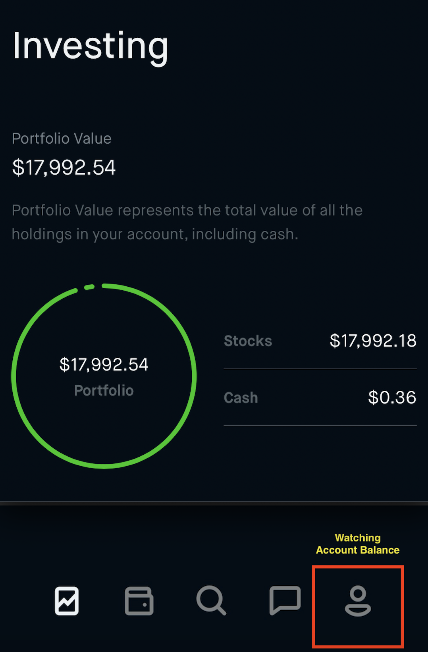Tap the Portfolio Value label
Screen dimensions: 428x652
click(62, 139)
